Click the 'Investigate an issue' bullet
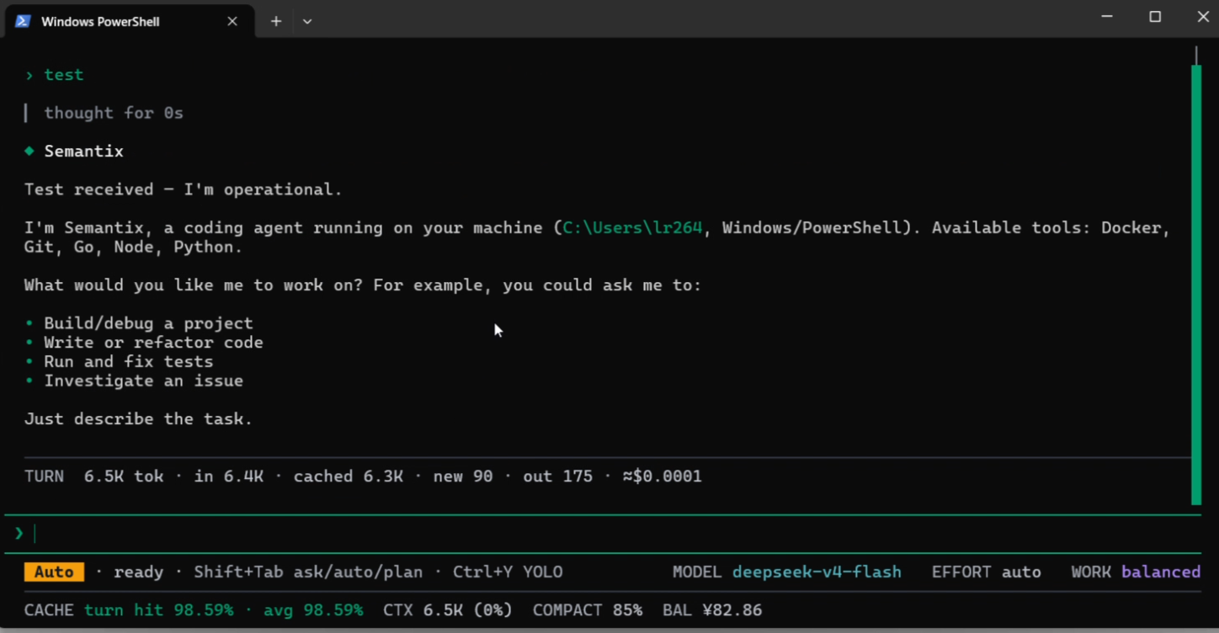This screenshot has width=1219, height=633. (x=144, y=381)
